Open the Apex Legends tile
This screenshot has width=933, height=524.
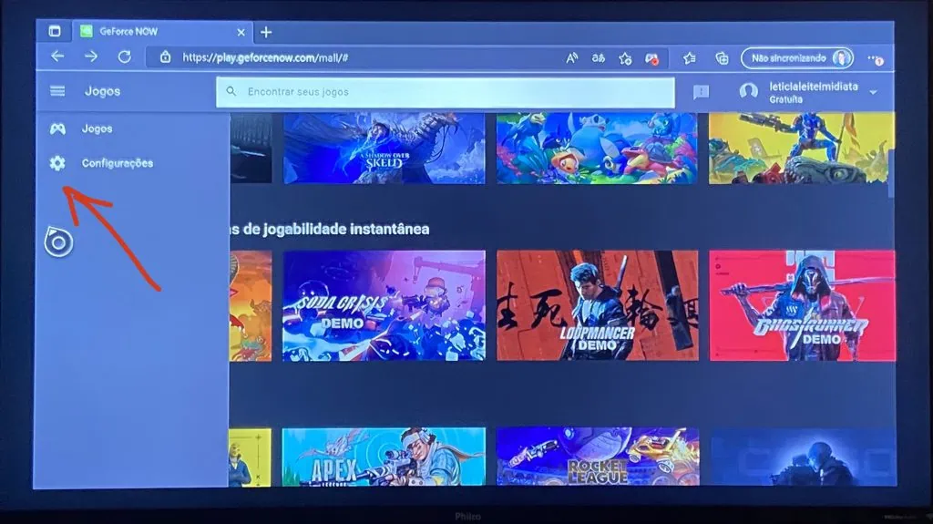[384, 457]
